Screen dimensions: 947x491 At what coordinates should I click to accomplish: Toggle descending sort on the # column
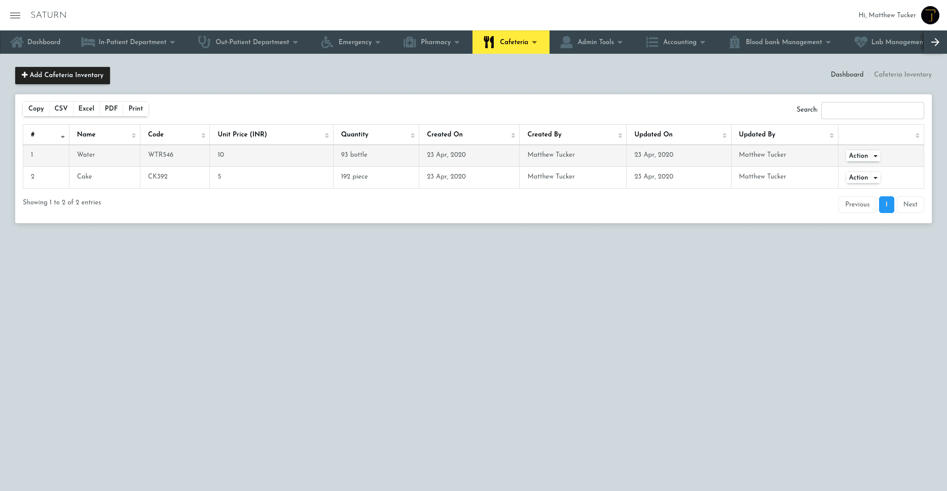pyautogui.click(x=63, y=137)
